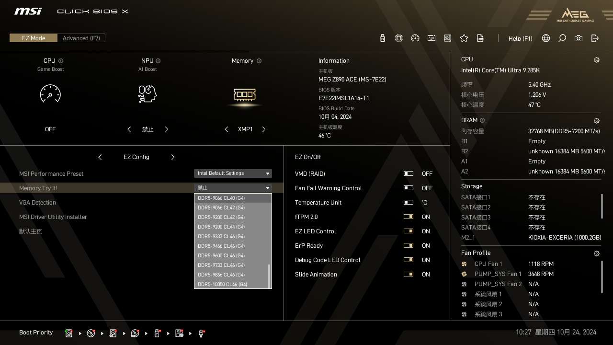
Task: Switch to previous memory XMP profile
Action: (x=227, y=129)
